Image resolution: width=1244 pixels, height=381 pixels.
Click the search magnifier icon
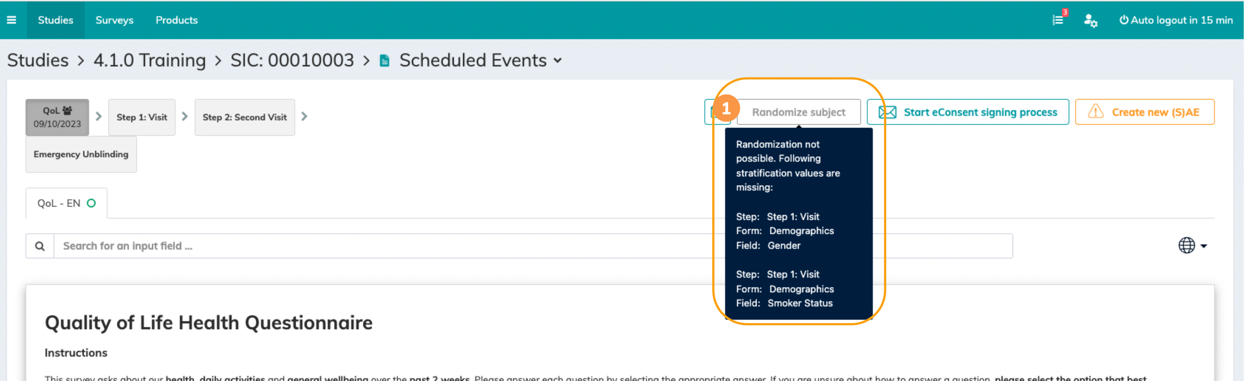[40, 246]
